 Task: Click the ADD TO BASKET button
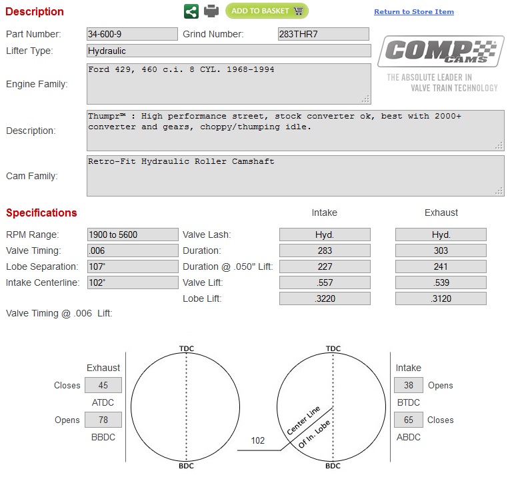pos(267,11)
